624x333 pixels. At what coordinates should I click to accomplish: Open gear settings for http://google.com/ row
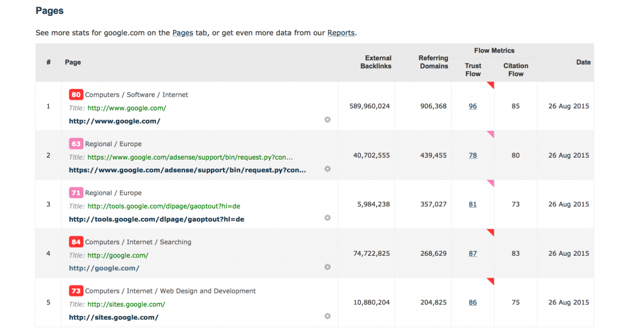coord(327,267)
